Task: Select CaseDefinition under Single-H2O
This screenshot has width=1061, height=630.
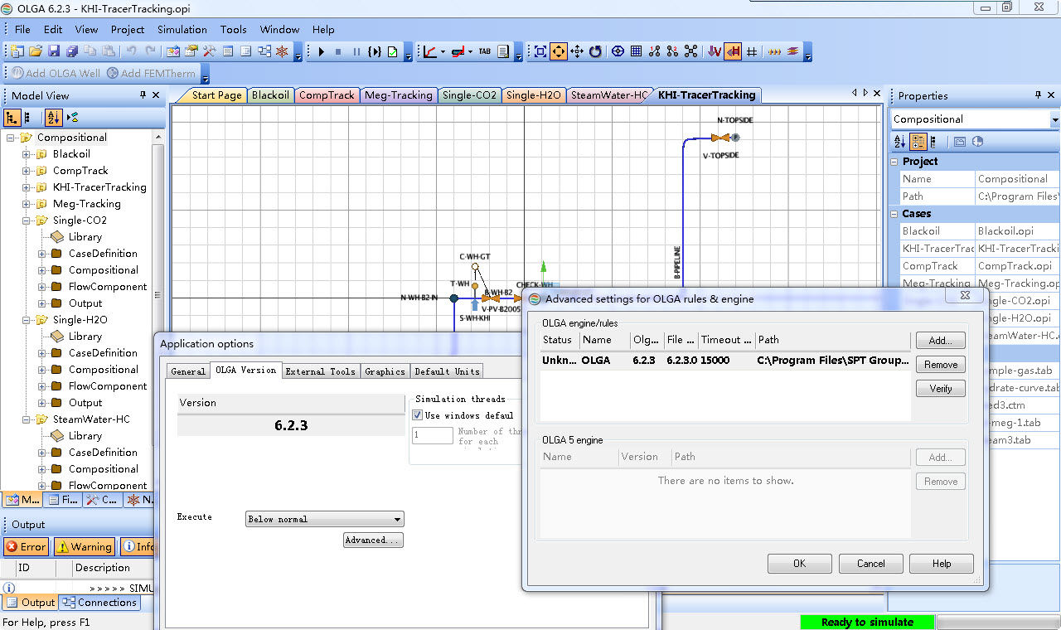Action: click(x=103, y=353)
